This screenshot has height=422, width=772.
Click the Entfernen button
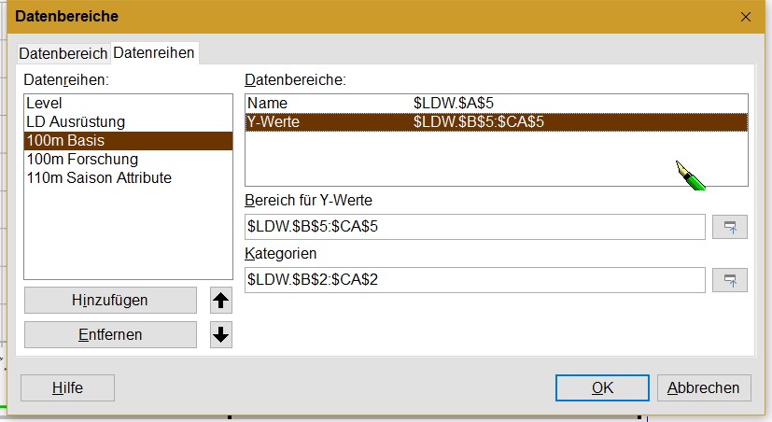110,335
